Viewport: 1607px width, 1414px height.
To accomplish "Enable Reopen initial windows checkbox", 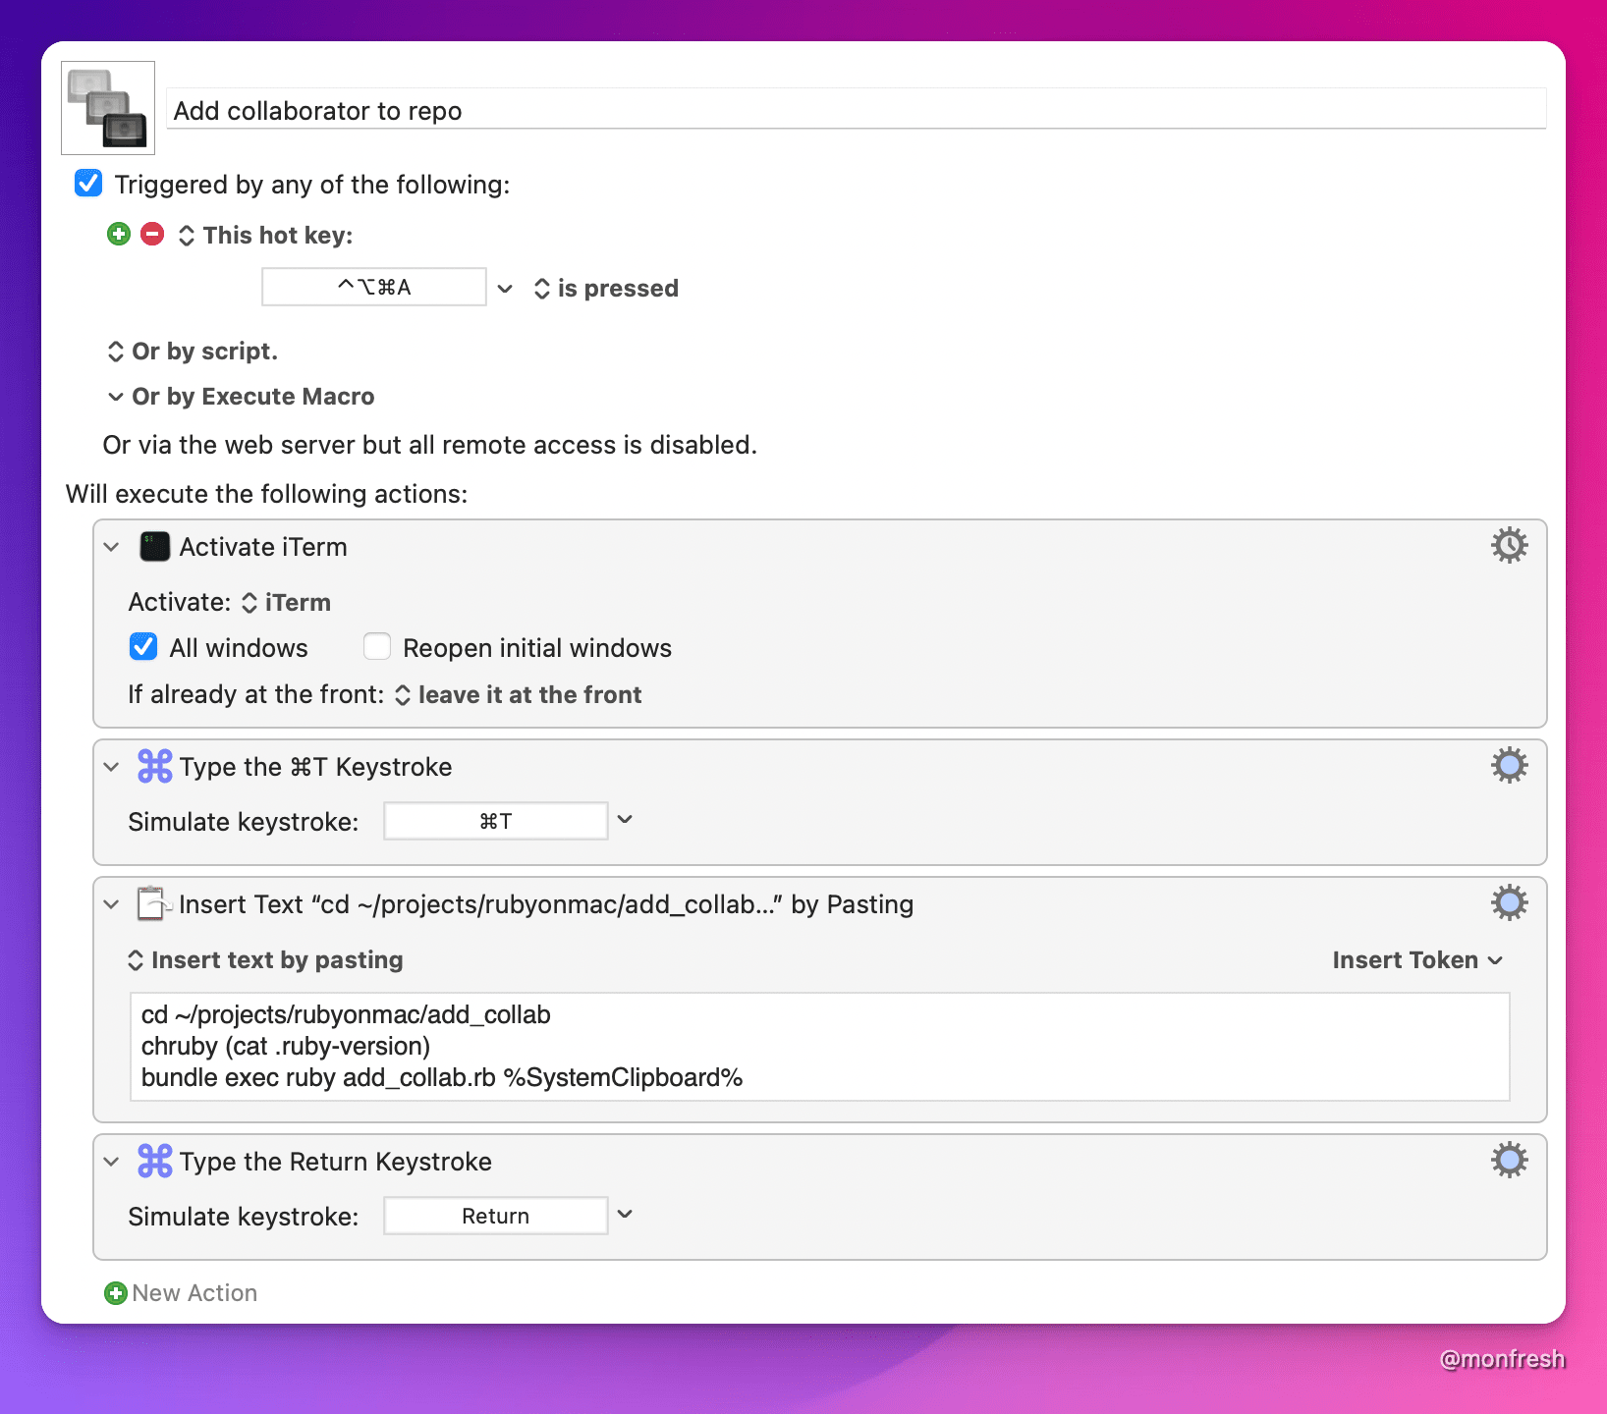I will point(377,647).
